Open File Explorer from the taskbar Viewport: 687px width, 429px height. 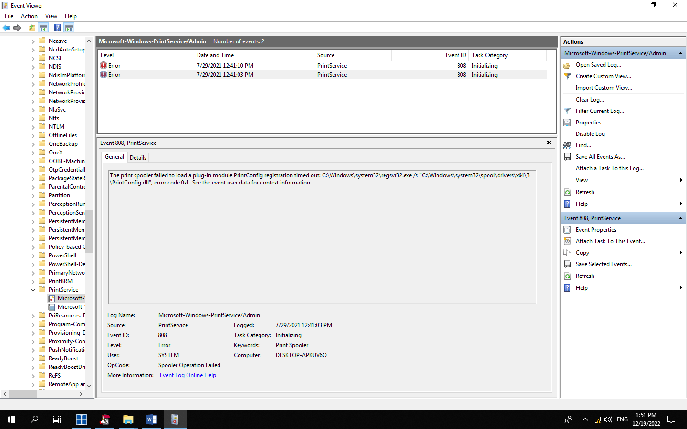click(128, 419)
